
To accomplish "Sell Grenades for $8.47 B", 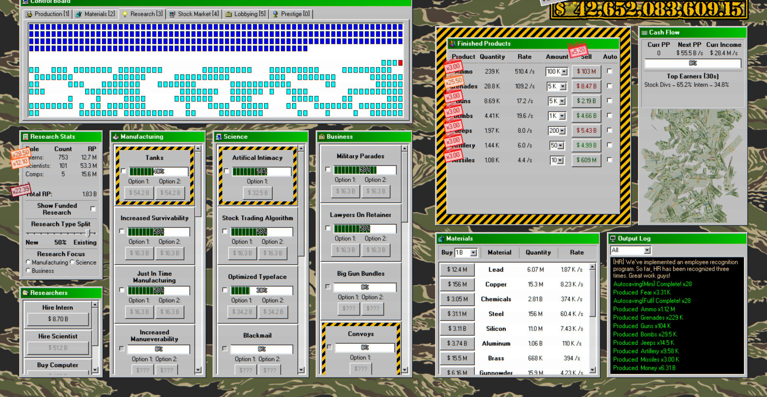I will pyautogui.click(x=586, y=86).
